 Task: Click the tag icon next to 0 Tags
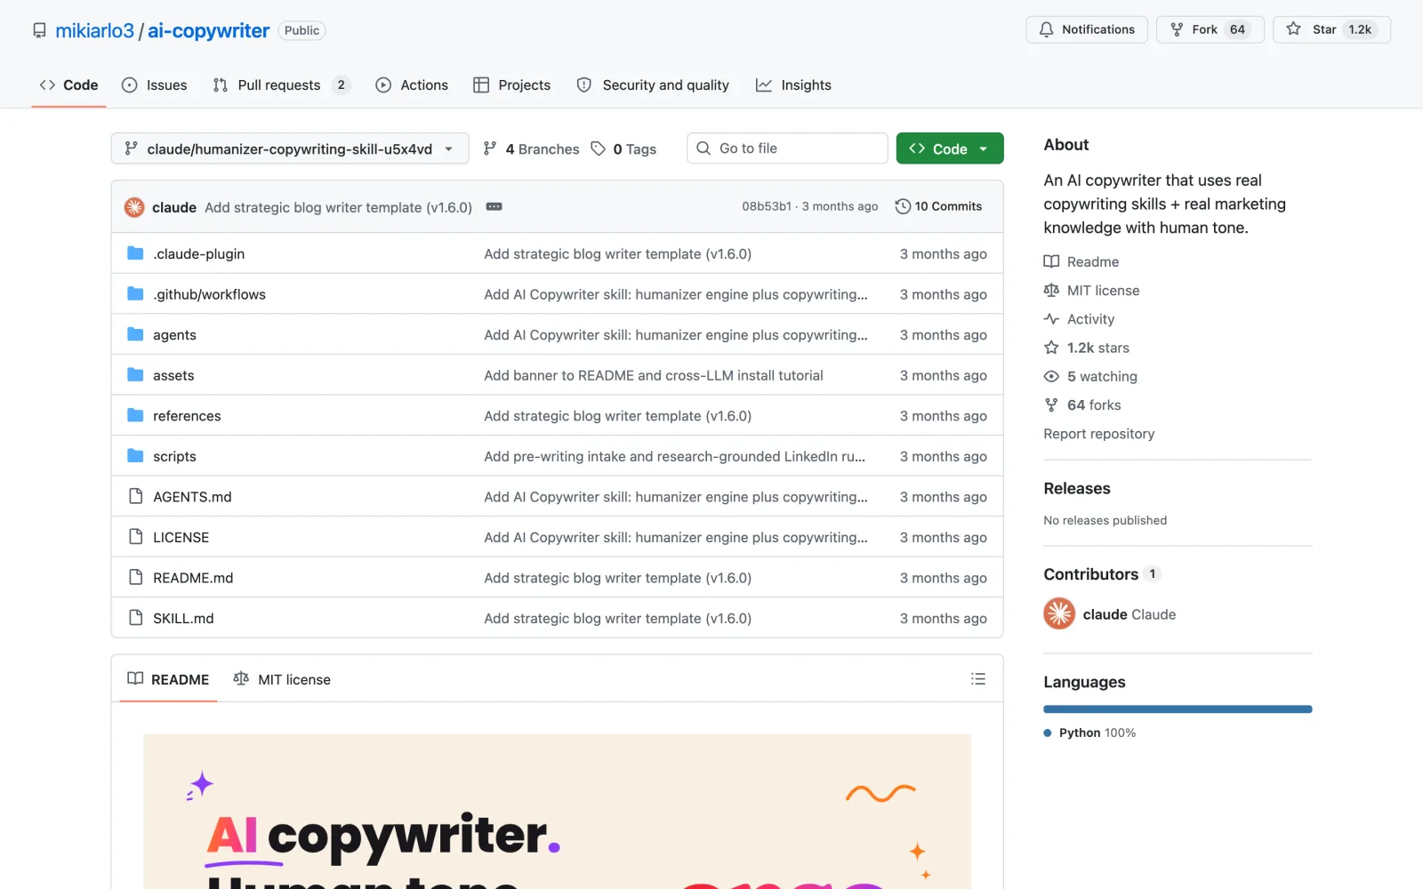(x=599, y=148)
